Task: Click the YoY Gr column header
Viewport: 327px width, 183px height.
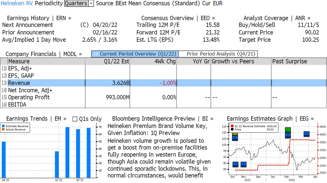Action: [x=194, y=62]
